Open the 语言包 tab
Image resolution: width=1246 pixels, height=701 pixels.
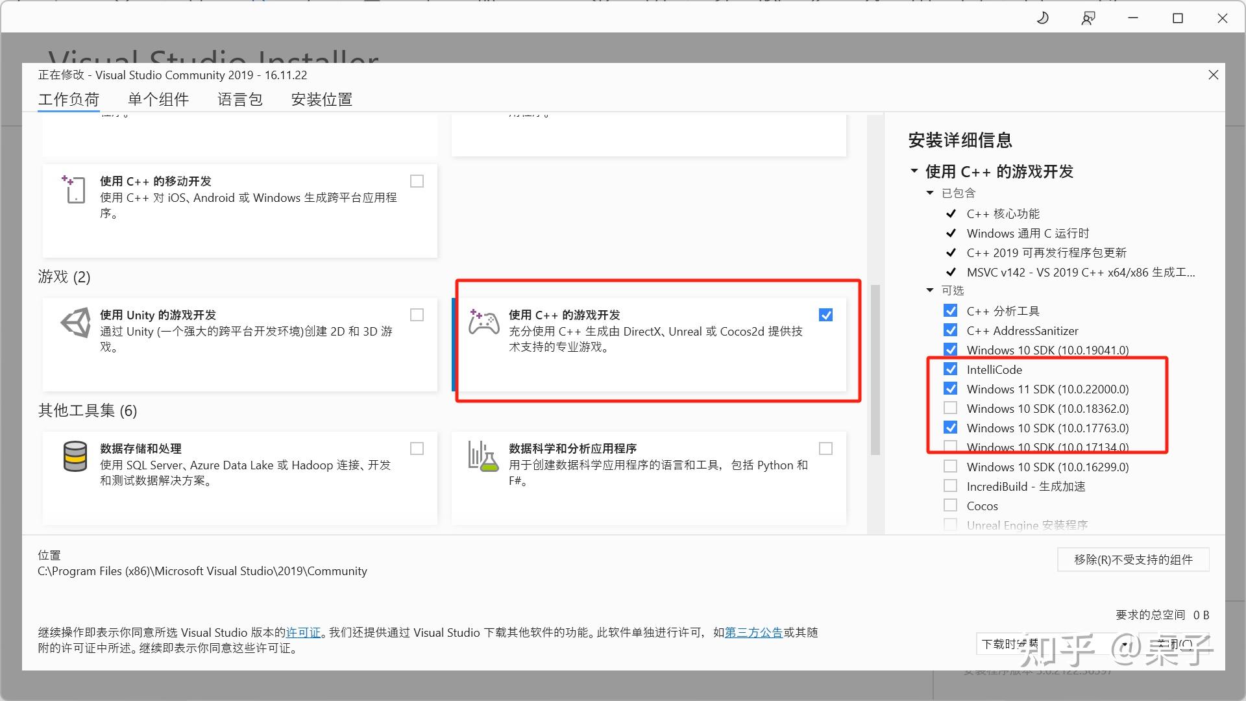pos(239,99)
